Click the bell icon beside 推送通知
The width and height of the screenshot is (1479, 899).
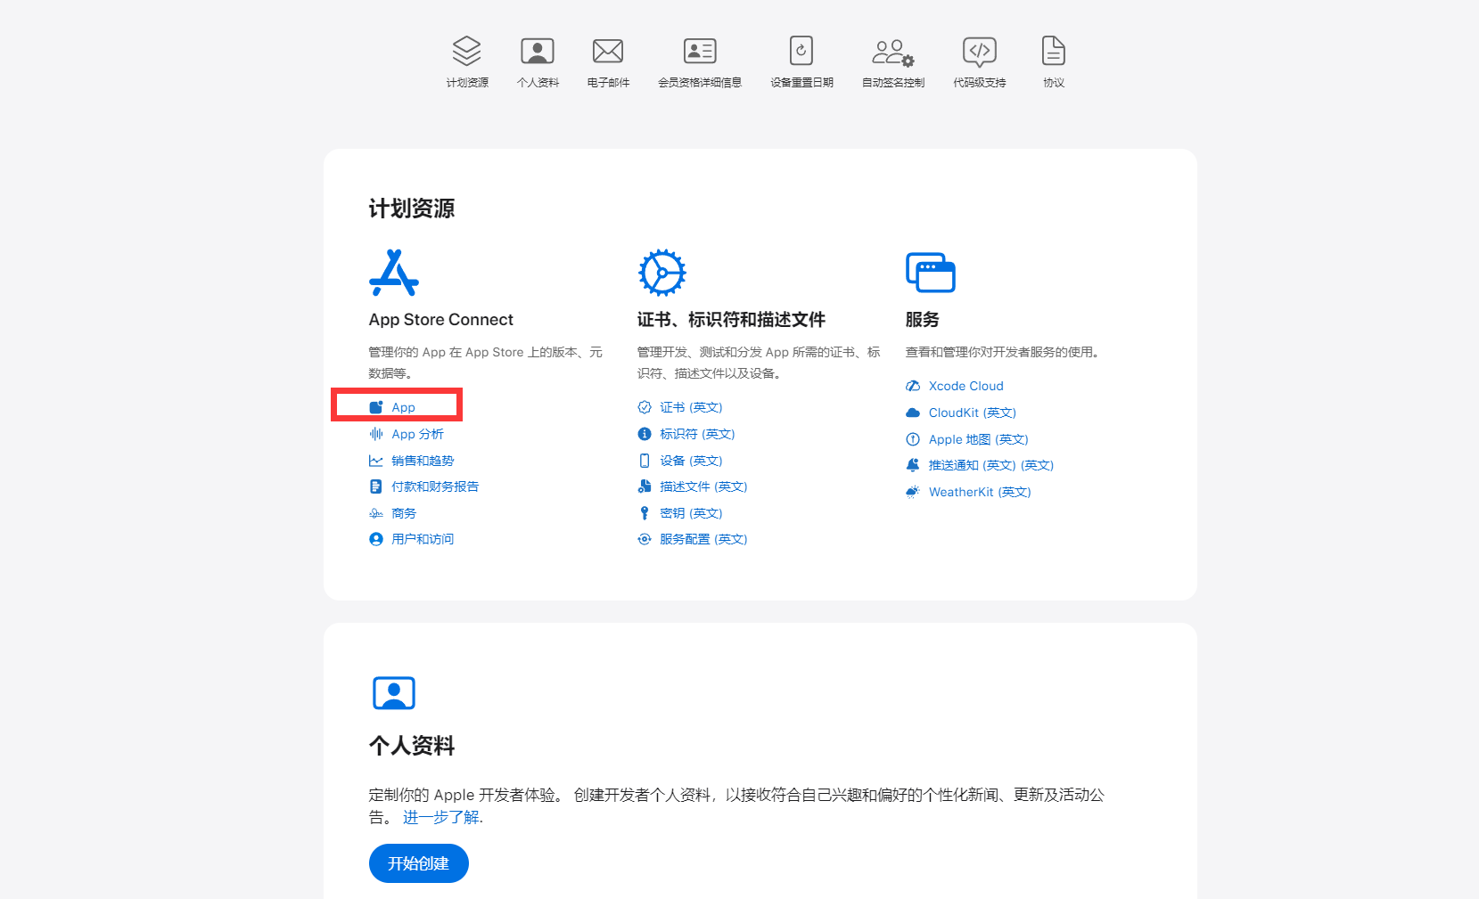(x=913, y=465)
